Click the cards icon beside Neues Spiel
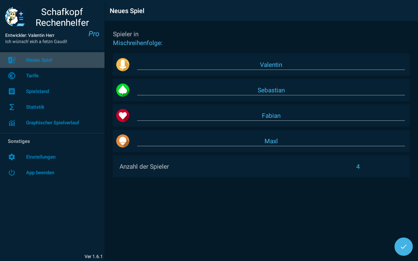The height and width of the screenshot is (261, 418). pos(12,60)
